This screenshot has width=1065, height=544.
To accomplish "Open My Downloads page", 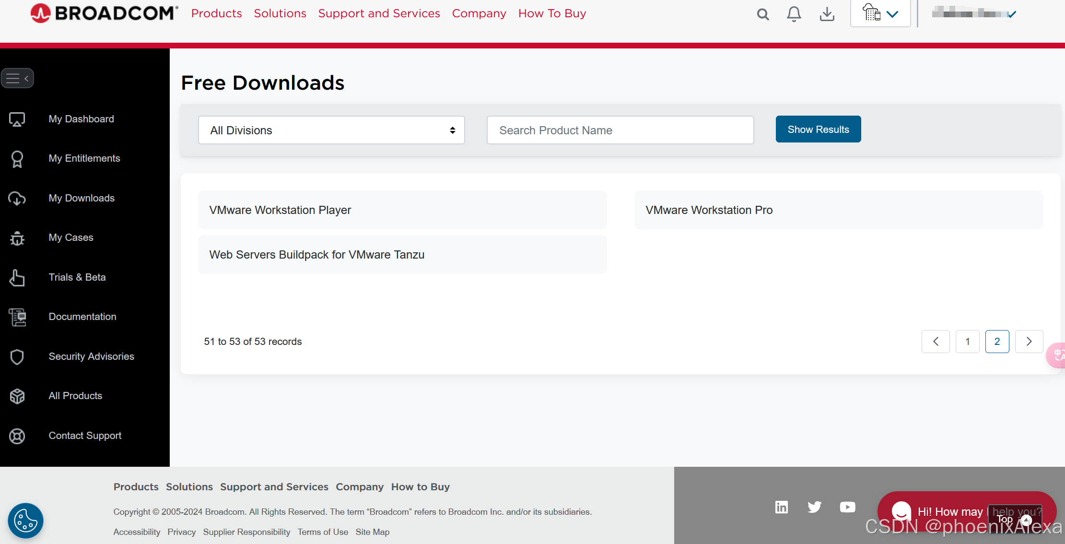I will point(82,198).
